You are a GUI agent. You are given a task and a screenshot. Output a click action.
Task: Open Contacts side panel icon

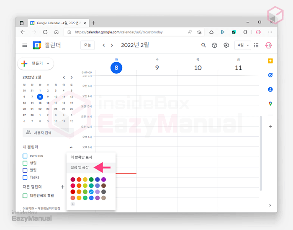point(270,89)
